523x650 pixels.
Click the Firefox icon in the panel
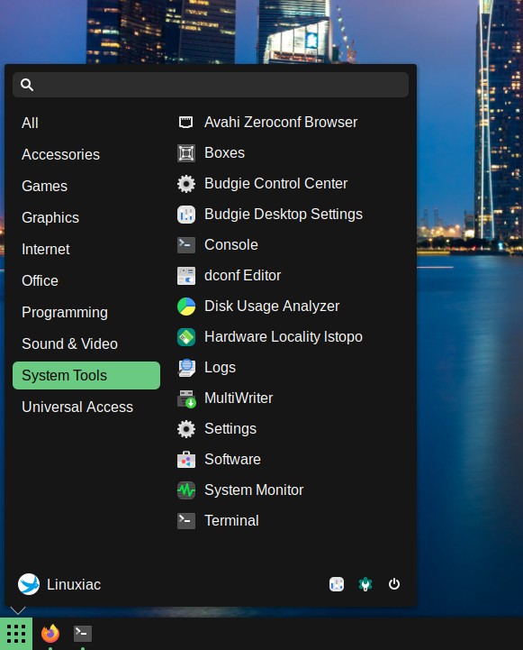(x=50, y=634)
